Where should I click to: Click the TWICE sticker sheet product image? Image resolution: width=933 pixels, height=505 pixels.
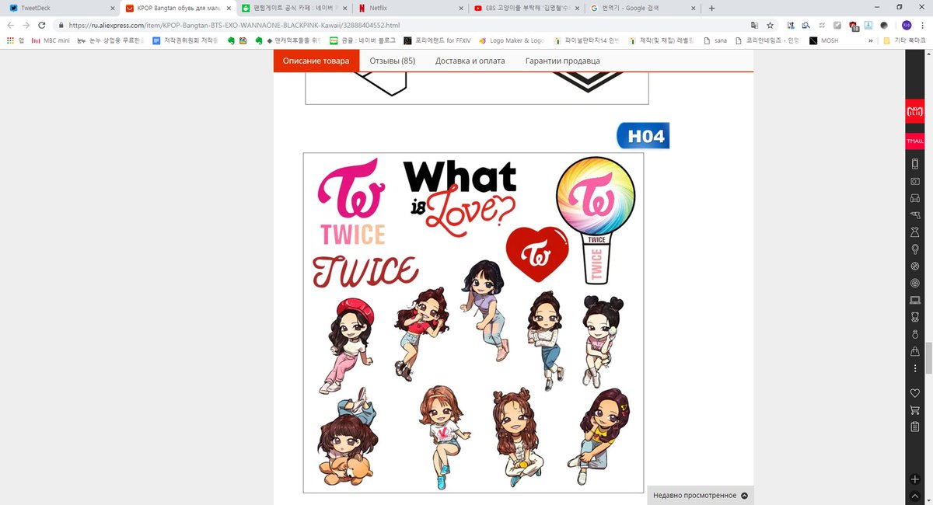(x=473, y=322)
